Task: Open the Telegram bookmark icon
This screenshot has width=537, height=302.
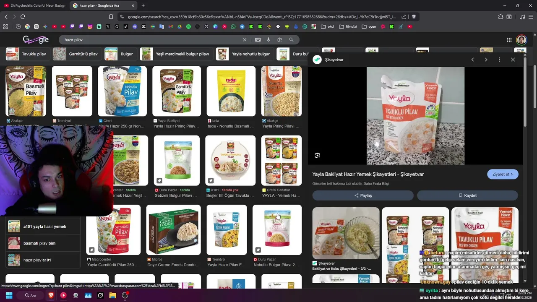Action: click(x=242, y=26)
